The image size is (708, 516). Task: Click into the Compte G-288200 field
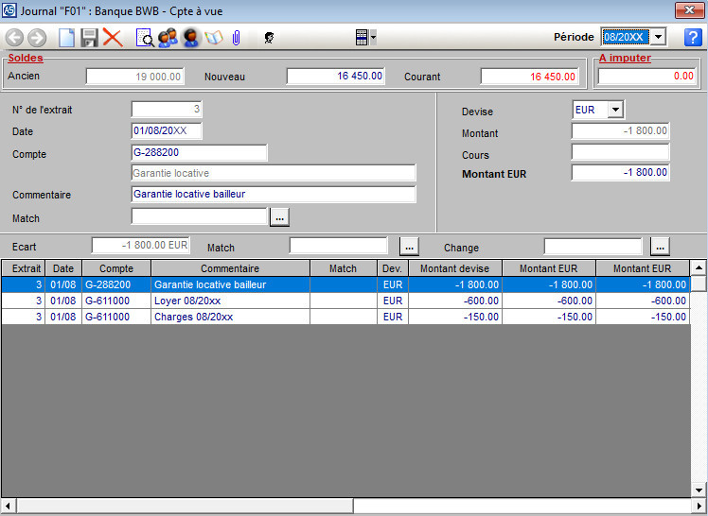click(x=200, y=153)
